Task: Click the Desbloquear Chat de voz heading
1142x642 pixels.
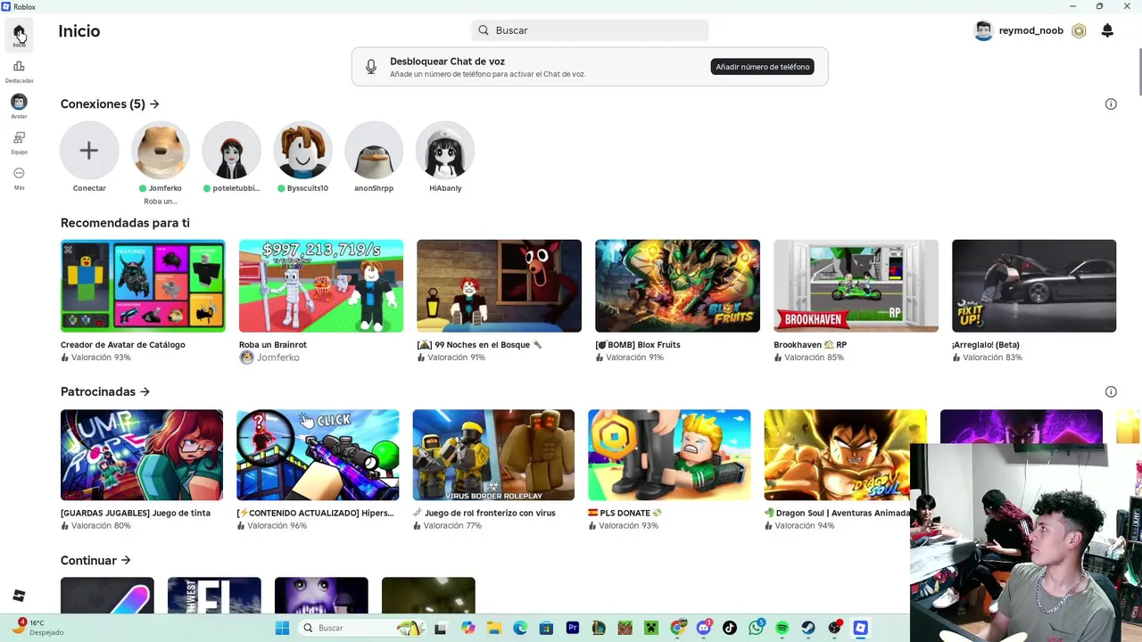Action: pos(447,62)
